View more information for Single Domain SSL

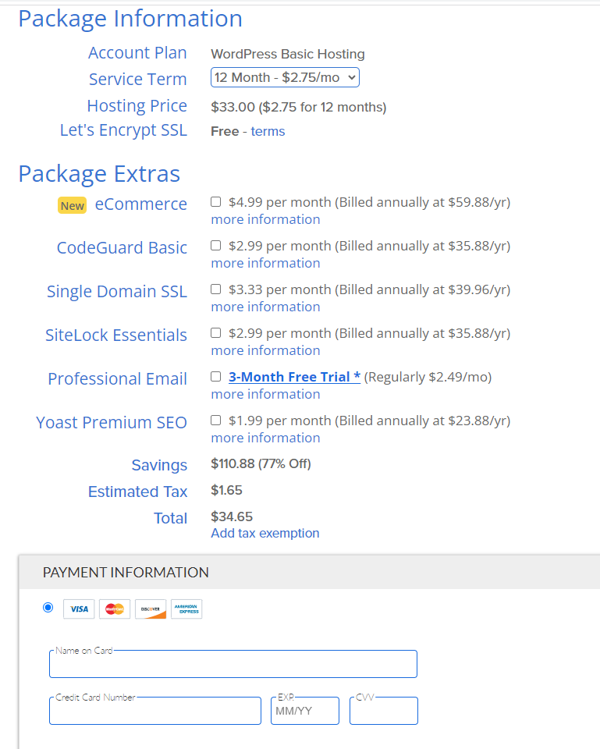(265, 307)
